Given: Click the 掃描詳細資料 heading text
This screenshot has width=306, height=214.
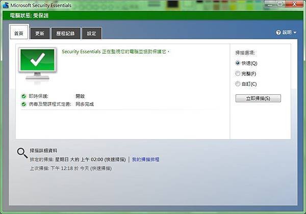Looking at the screenshot, I should (x=43, y=151).
